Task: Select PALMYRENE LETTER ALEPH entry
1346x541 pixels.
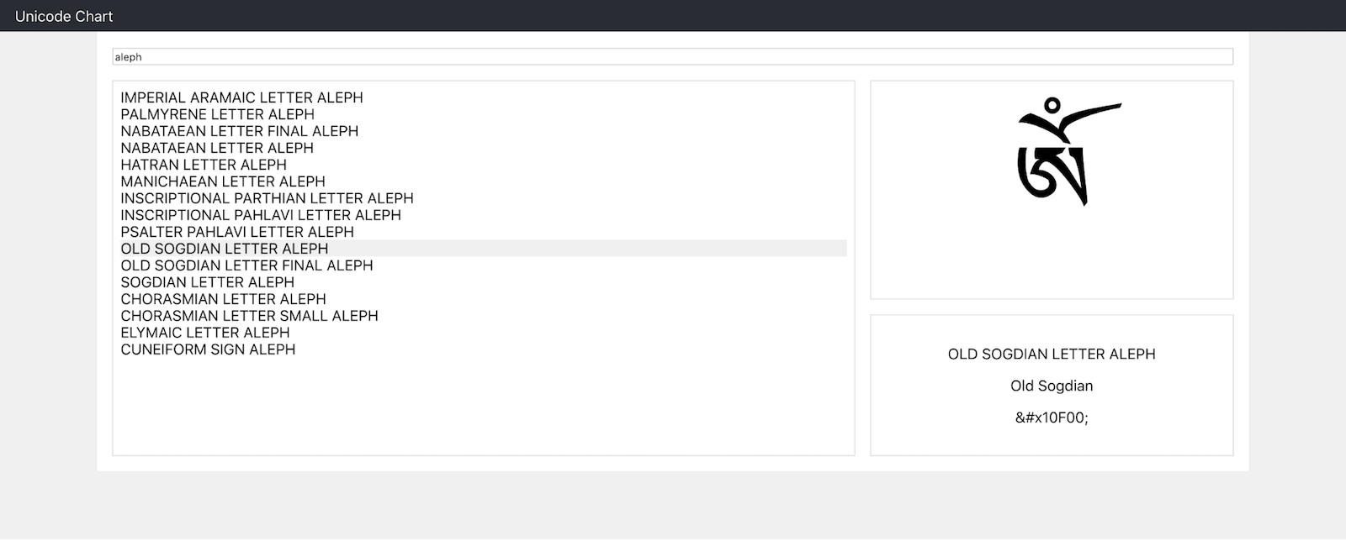Action: coord(217,114)
